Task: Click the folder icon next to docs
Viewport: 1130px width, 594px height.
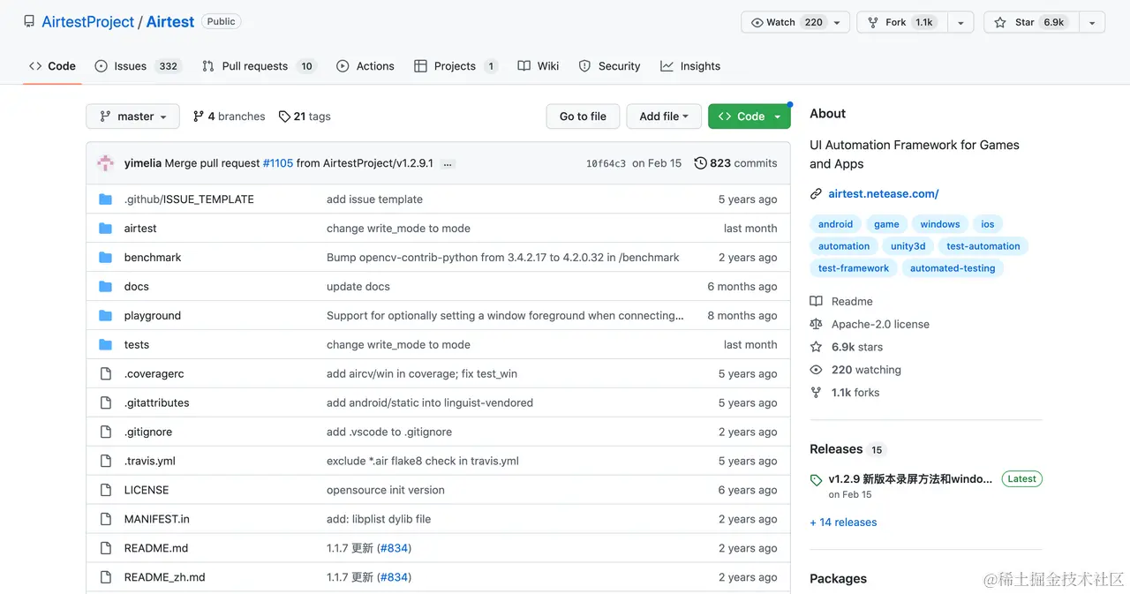Action: [106, 287]
